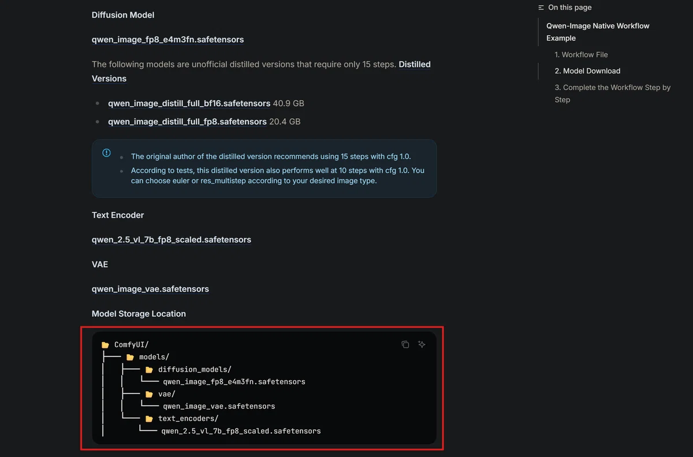This screenshot has height=457, width=693.
Task: Download qwen_image_distill_full_bf16.safetensors
Action: click(x=189, y=103)
